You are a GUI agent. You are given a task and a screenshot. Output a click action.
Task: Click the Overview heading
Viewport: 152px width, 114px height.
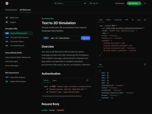click(48, 47)
